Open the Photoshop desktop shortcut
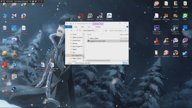 pyautogui.click(x=185, y=29)
